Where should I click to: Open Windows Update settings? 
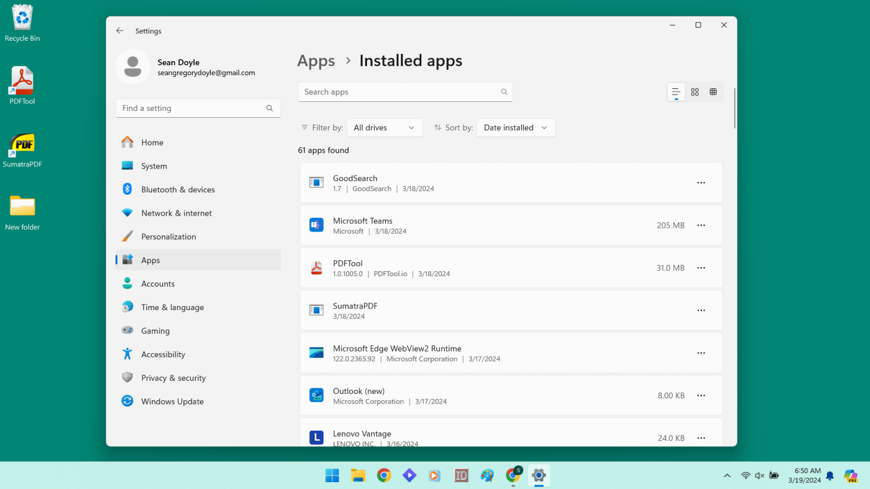click(x=198, y=402)
